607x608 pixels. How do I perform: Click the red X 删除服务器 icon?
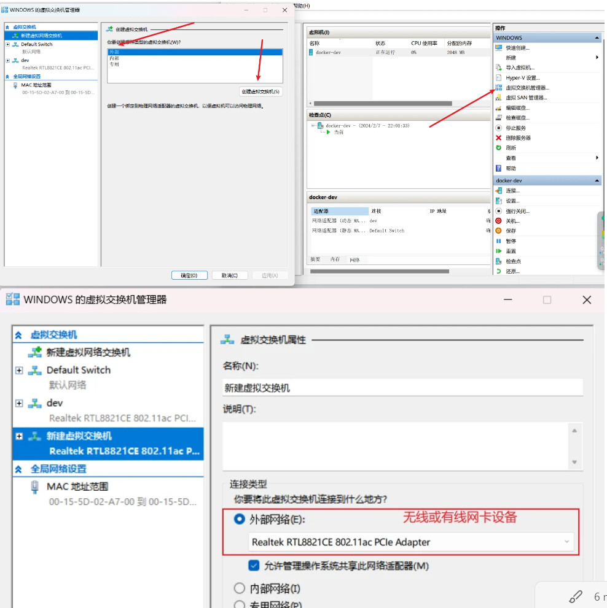499,137
